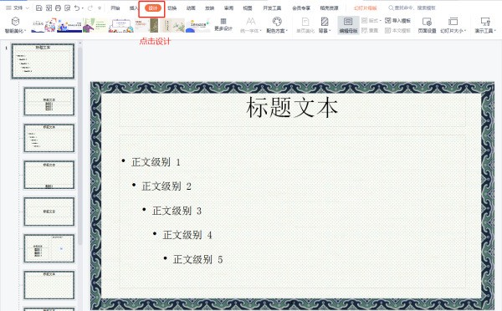Expand the 背景 background dropdown
Screen dimensions: 502x311
tap(325, 25)
